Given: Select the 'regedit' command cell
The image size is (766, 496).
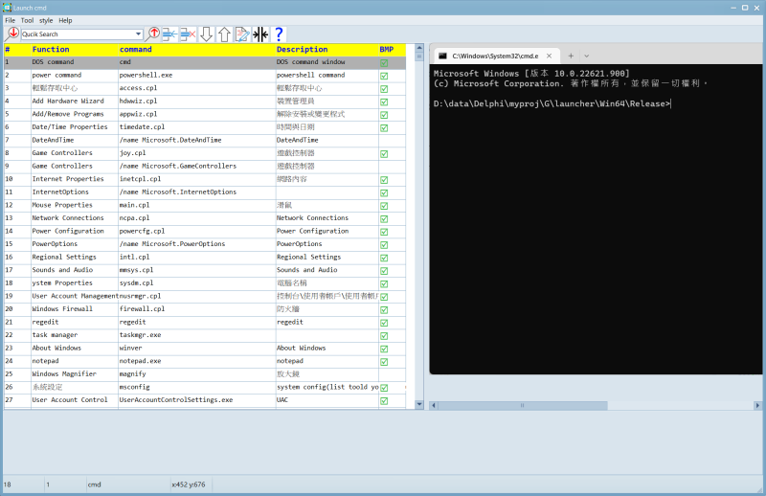Looking at the screenshot, I should (x=196, y=322).
